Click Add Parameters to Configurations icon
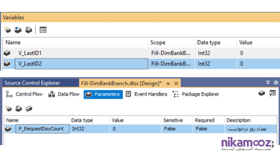 tap(29, 109)
